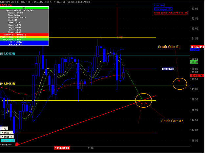Image resolution: width=205 pixels, height=153 pixels.
Task: Click the 11/09 date on the time axis
Action: 91,148
